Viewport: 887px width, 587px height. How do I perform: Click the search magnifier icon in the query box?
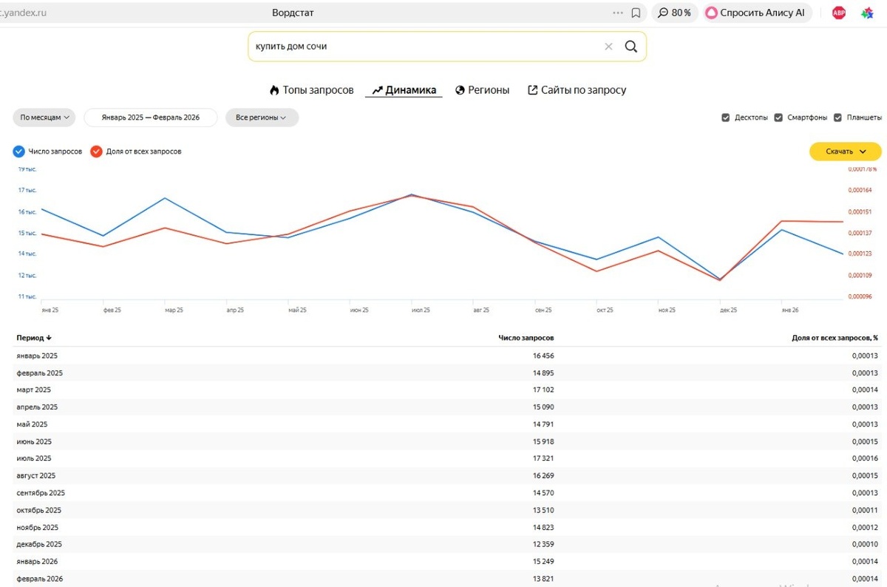coord(631,46)
